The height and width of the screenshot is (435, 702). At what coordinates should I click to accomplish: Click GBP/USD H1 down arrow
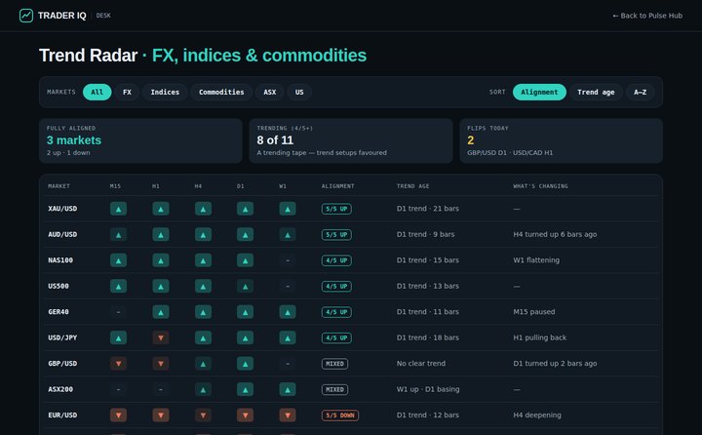(x=161, y=364)
